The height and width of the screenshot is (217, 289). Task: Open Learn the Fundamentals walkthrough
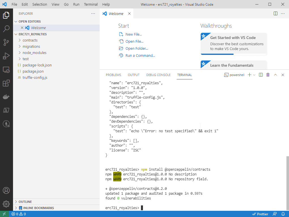pyautogui.click(x=234, y=65)
